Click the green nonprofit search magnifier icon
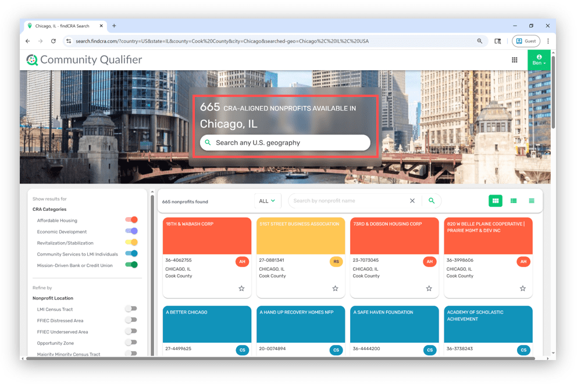 432,201
